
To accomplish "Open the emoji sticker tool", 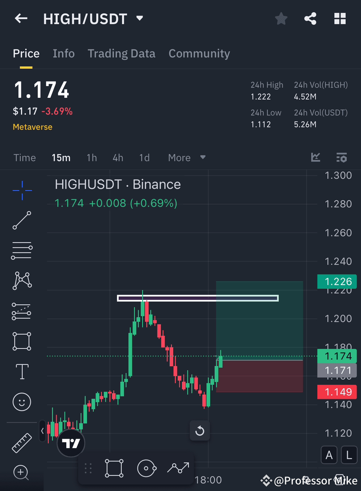I will click(22, 402).
